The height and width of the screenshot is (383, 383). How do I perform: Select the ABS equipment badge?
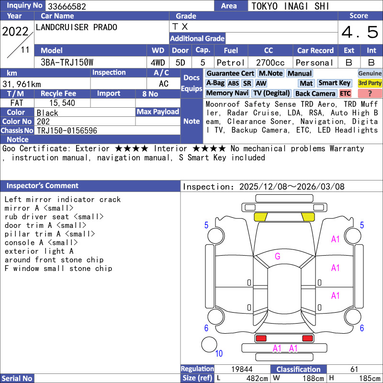coord(233,83)
